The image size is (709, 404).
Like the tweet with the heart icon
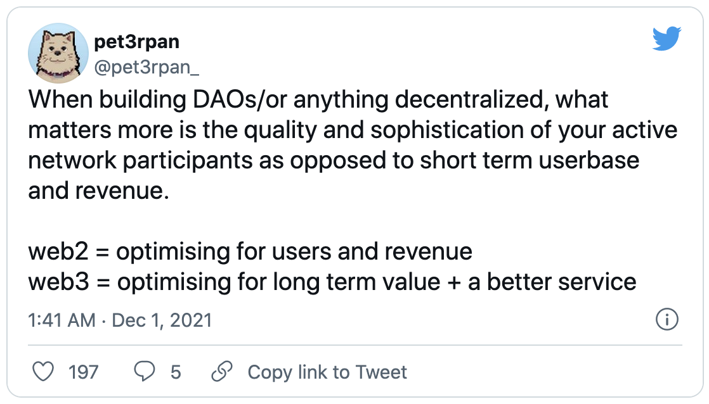click(x=43, y=372)
